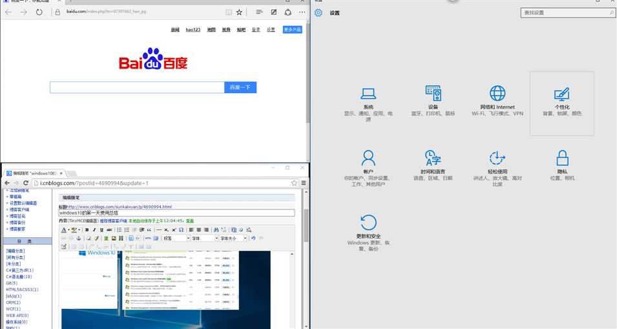617x329 pixels.
Task: Click the Edge refresh button
Action: 39,12
